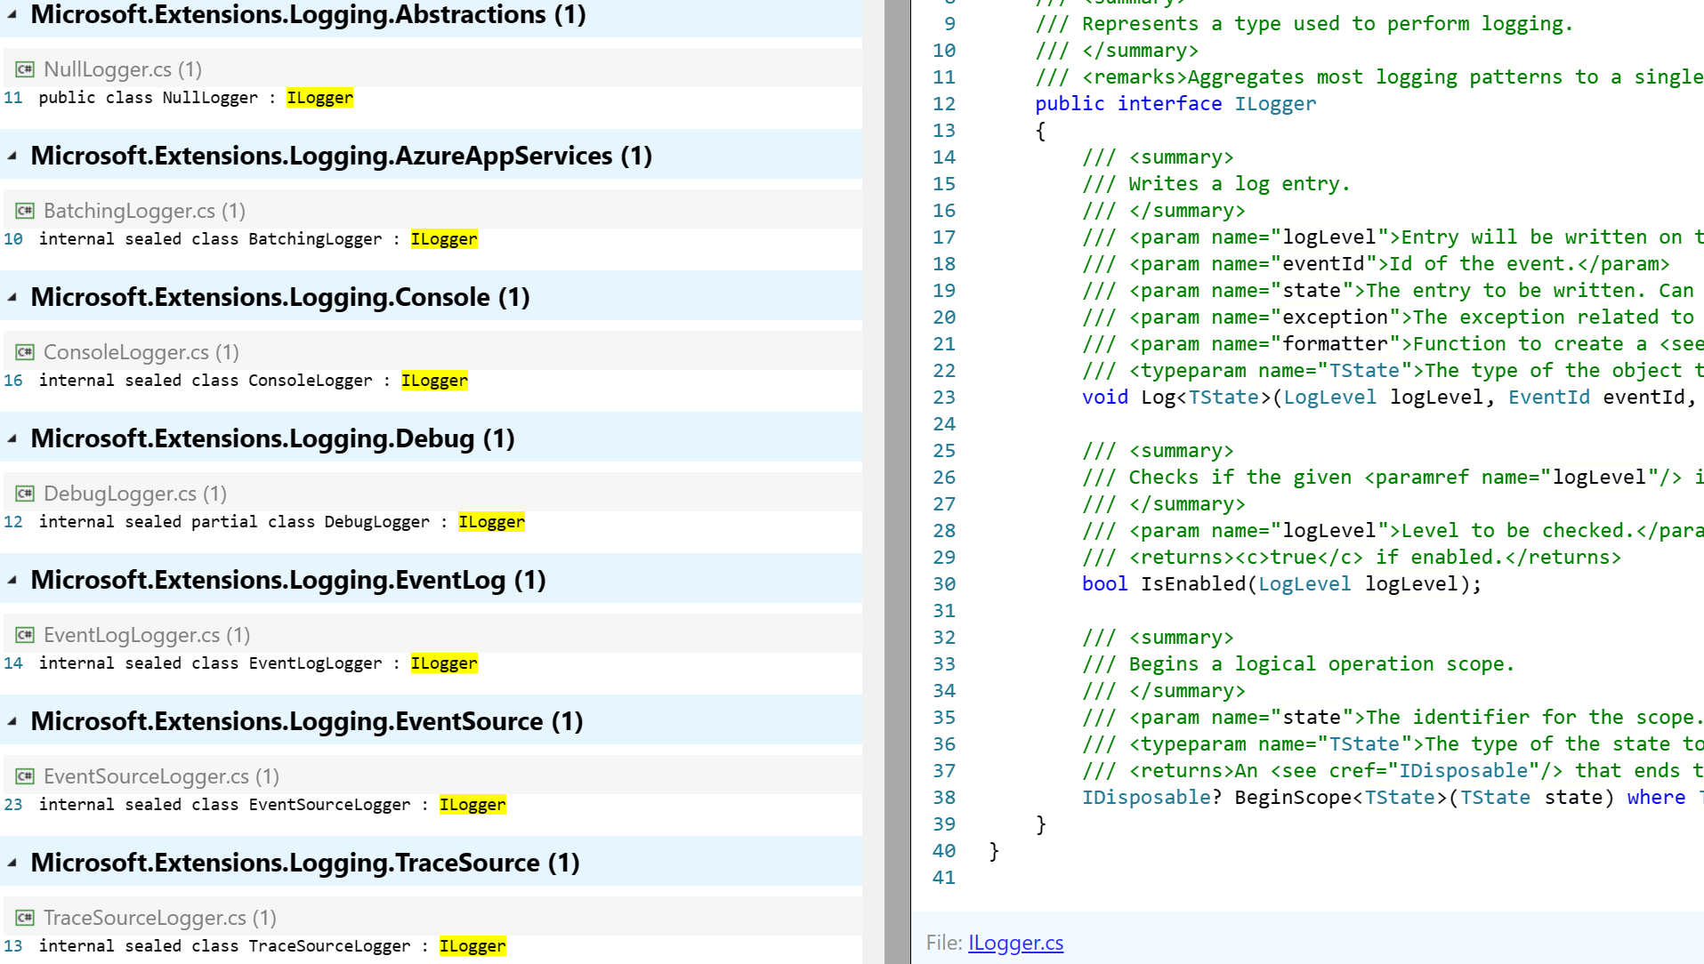Click the C# file icon beside TraceSourceLogger.cs

point(25,918)
